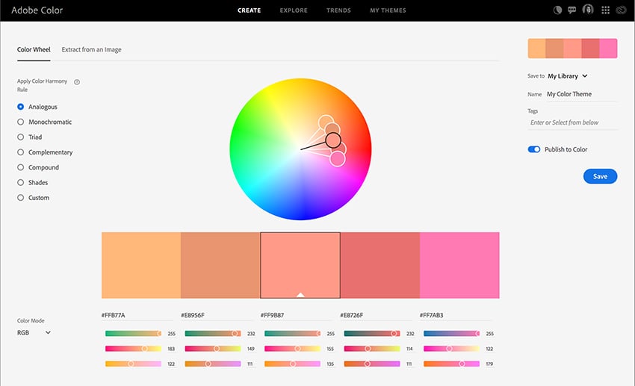
Task: Toggle the dark mode moon icon
Action: 557,10
